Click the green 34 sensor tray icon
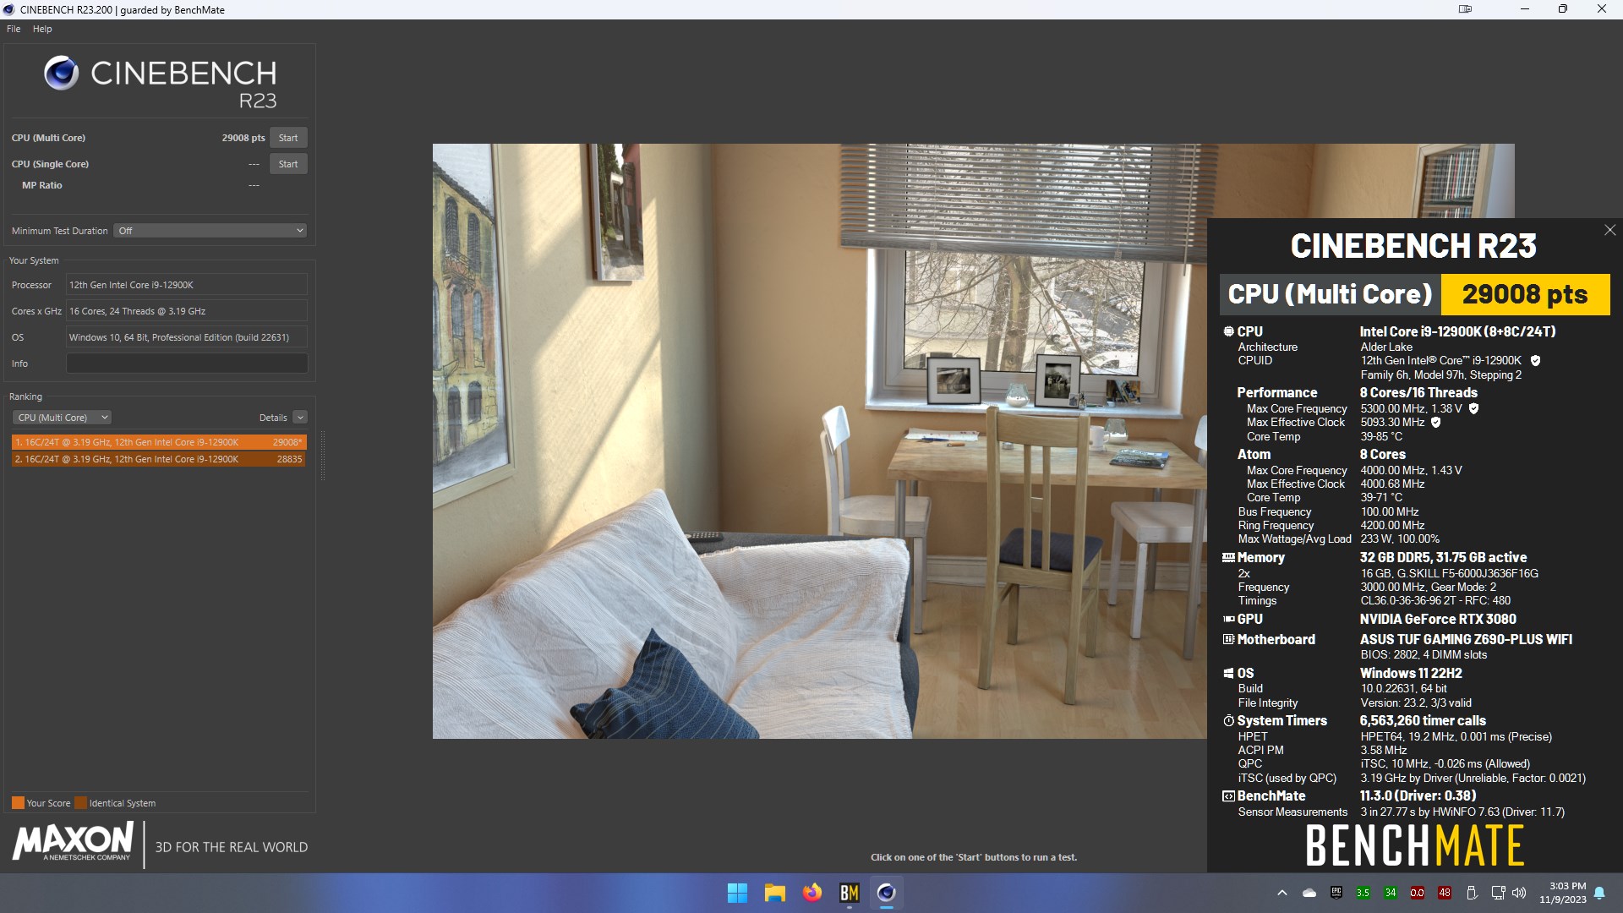The image size is (1623, 913). click(x=1390, y=893)
